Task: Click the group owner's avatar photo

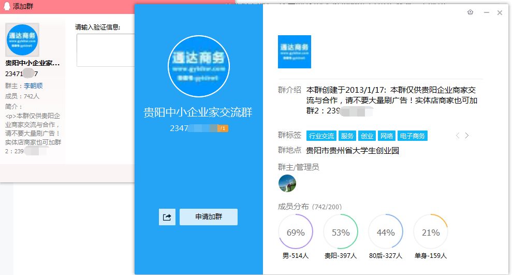Action: pos(287,183)
